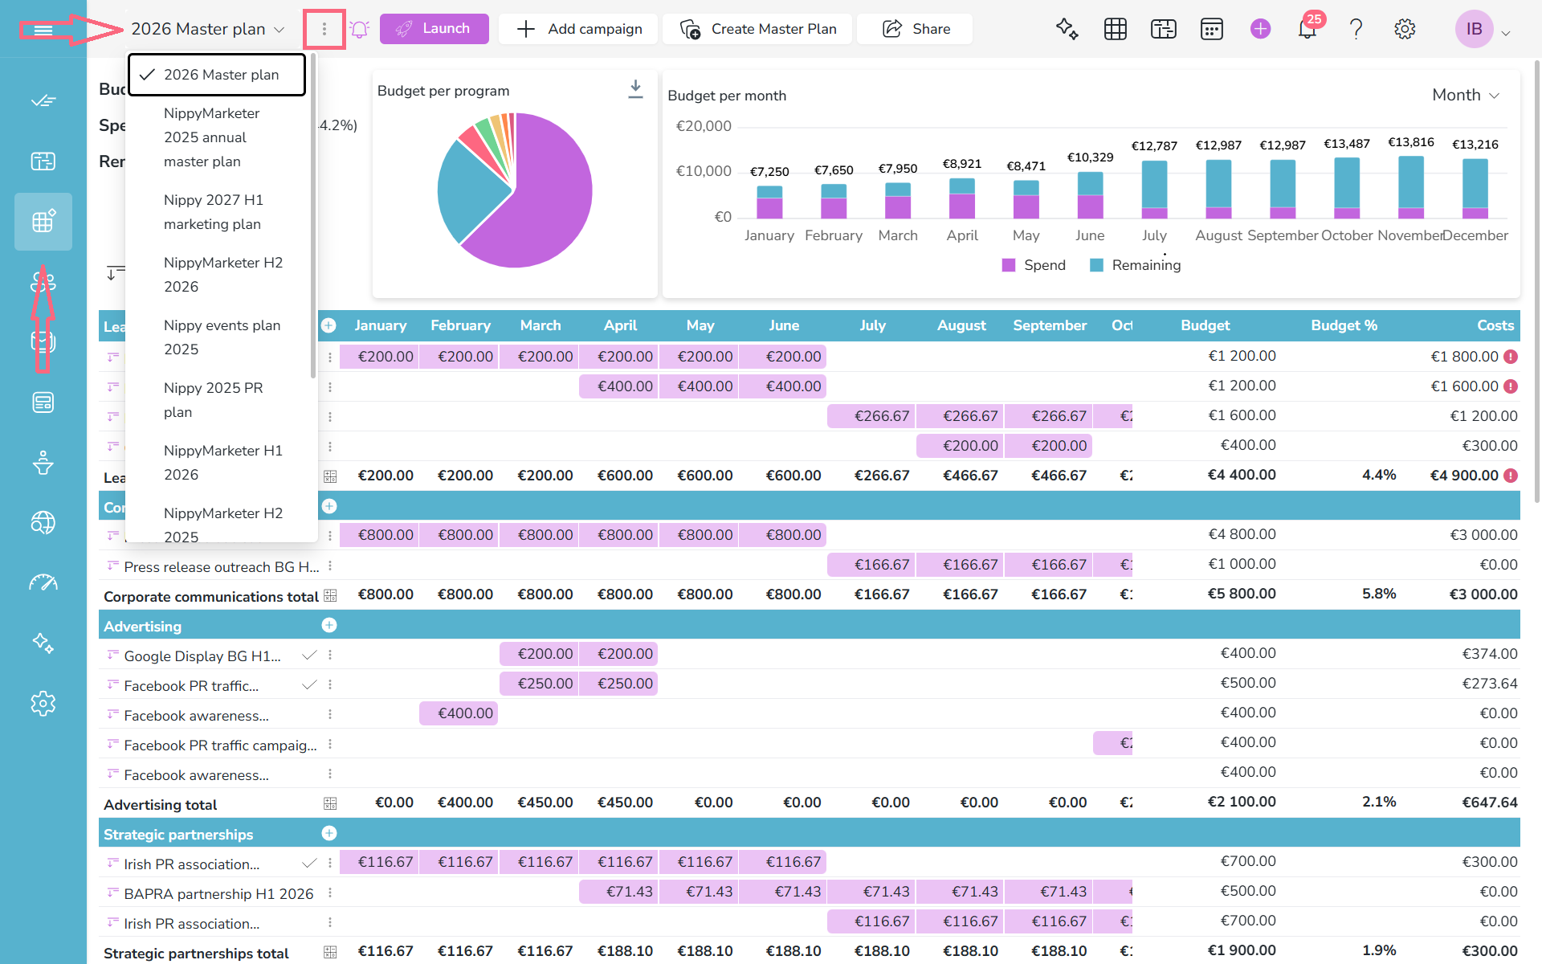Switch to the grid table view icon
Image resolution: width=1542 pixels, height=964 pixels.
pos(1115,29)
